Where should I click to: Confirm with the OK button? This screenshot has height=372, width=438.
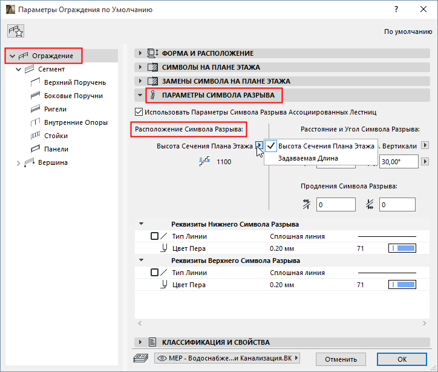pyautogui.click(x=402, y=359)
